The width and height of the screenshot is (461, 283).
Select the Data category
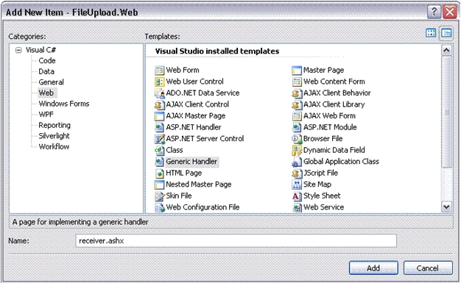coord(46,71)
